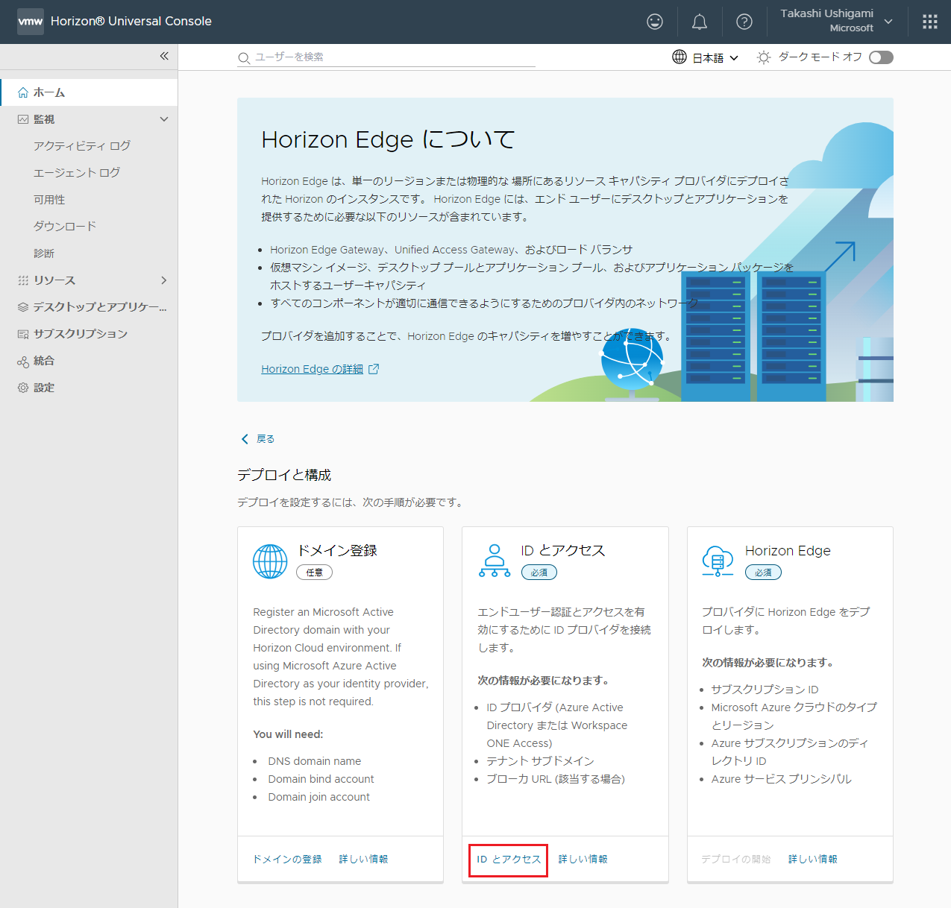Open the Horizon Edge の詳細 link
The width and height of the screenshot is (951, 908).
pos(313,368)
